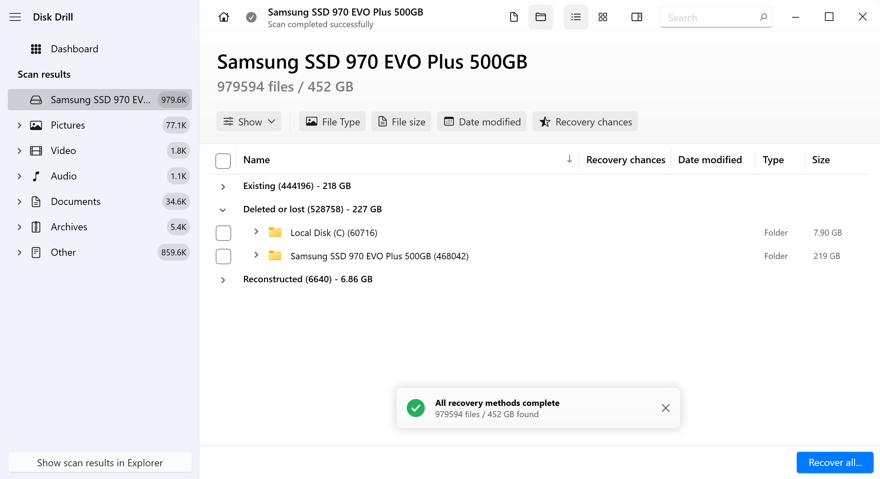Screen dimensions: 880x479
Task: Filter by File Type
Action: click(x=332, y=122)
